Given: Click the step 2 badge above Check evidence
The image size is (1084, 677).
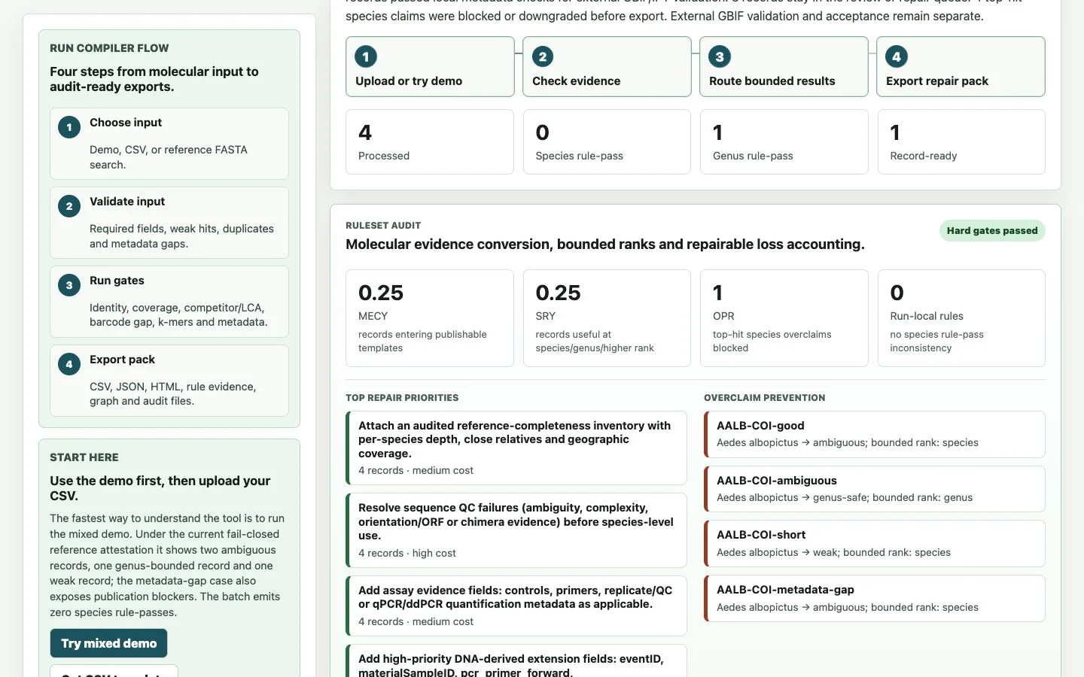Looking at the screenshot, I should [x=543, y=56].
